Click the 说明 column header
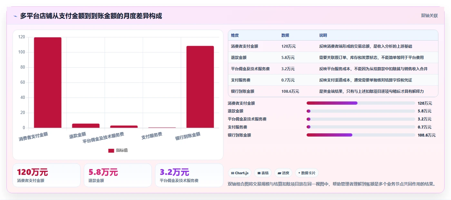This screenshot has width=451, height=200. tap(323, 35)
